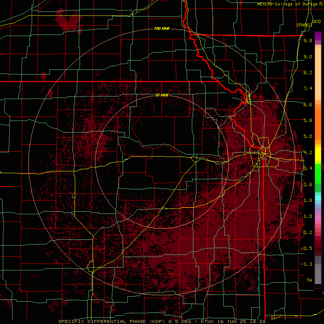Click the [PHAS] units label
This screenshot has width=324, height=324.
tap(304, 25)
